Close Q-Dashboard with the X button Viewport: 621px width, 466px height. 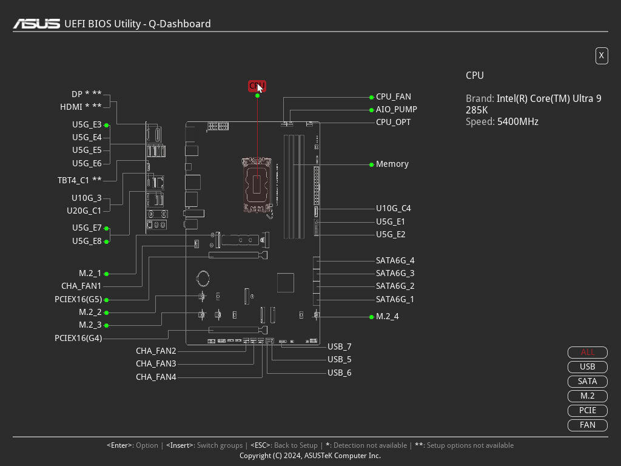(x=601, y=55)
